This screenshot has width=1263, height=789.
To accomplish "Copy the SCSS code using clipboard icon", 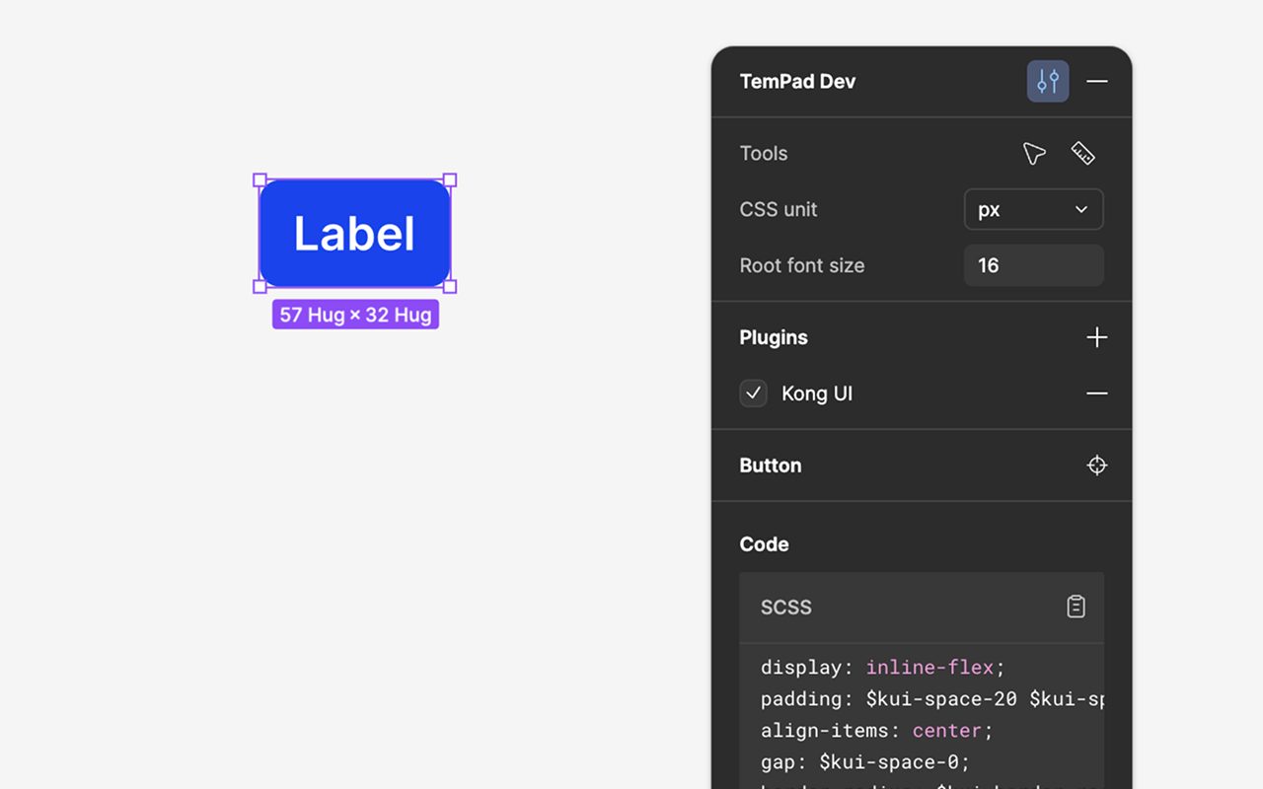I will (x=1076, y=607).
